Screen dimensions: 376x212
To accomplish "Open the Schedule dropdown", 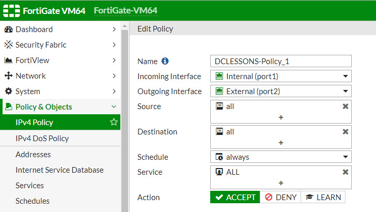I will click(281, 157).
